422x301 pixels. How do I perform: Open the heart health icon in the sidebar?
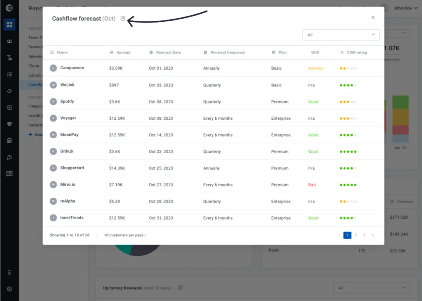(9, 124)
